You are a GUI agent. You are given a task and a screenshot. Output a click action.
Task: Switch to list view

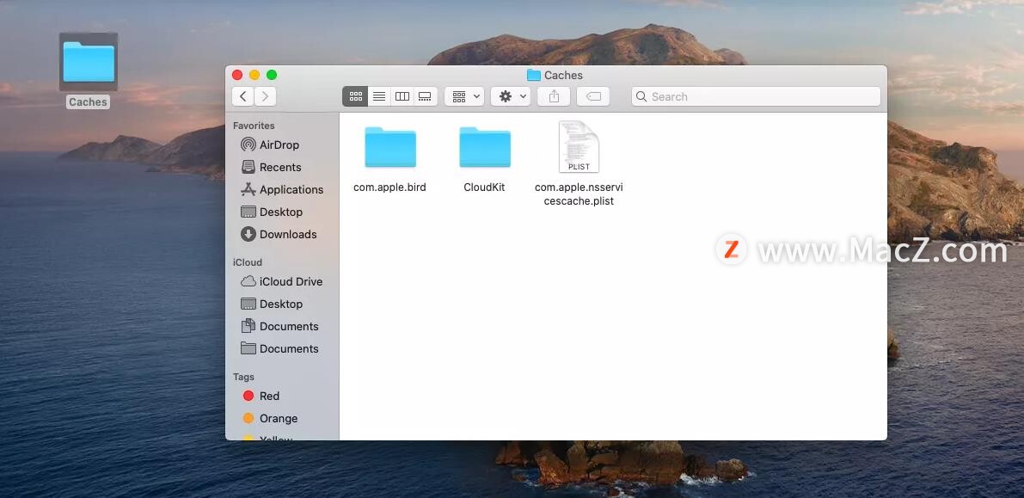tap(379, 96)
